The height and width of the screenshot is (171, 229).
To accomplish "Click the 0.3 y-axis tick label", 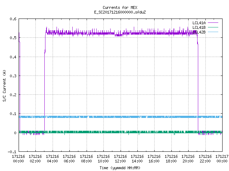I will (13, 76).
